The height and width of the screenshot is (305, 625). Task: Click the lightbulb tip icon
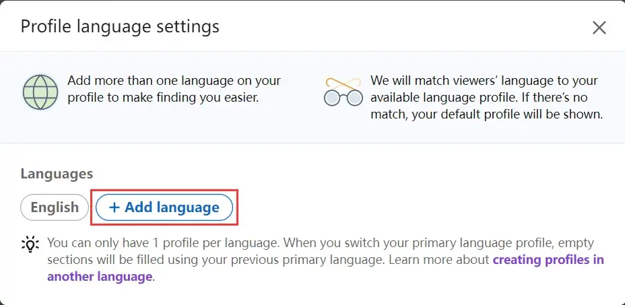(x=30, y=243)
